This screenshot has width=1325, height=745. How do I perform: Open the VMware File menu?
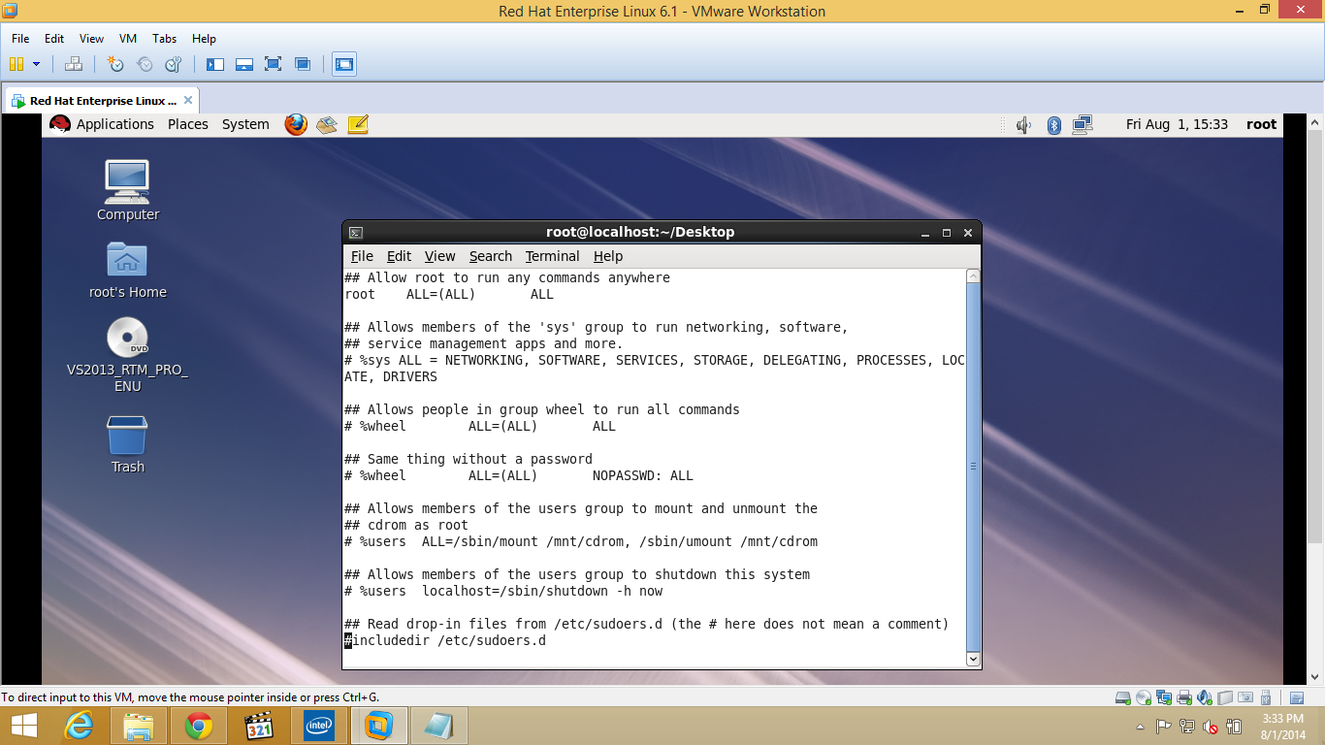(x=20, y=39)
